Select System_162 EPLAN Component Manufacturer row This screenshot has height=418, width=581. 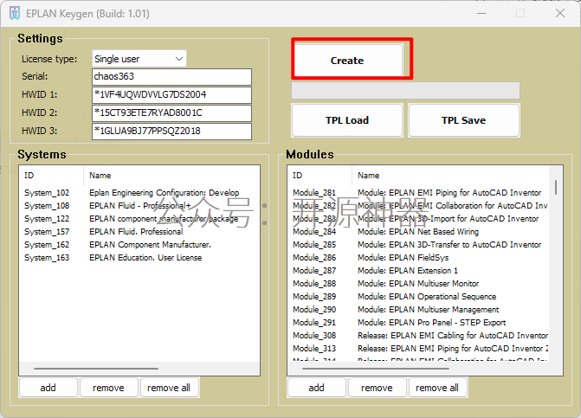(139, 244)
